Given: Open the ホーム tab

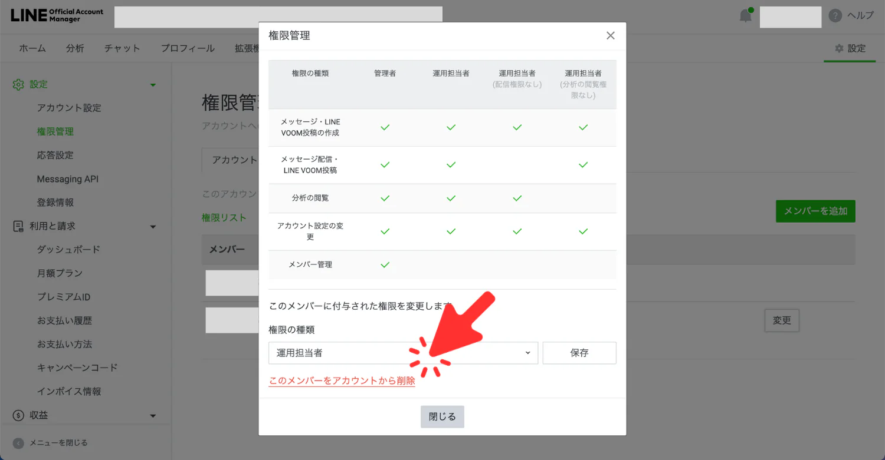Looking at the screenshot, I should (32, 48).
